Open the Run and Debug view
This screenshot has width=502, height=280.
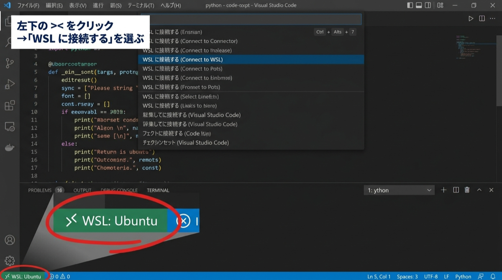coord(9,84)
